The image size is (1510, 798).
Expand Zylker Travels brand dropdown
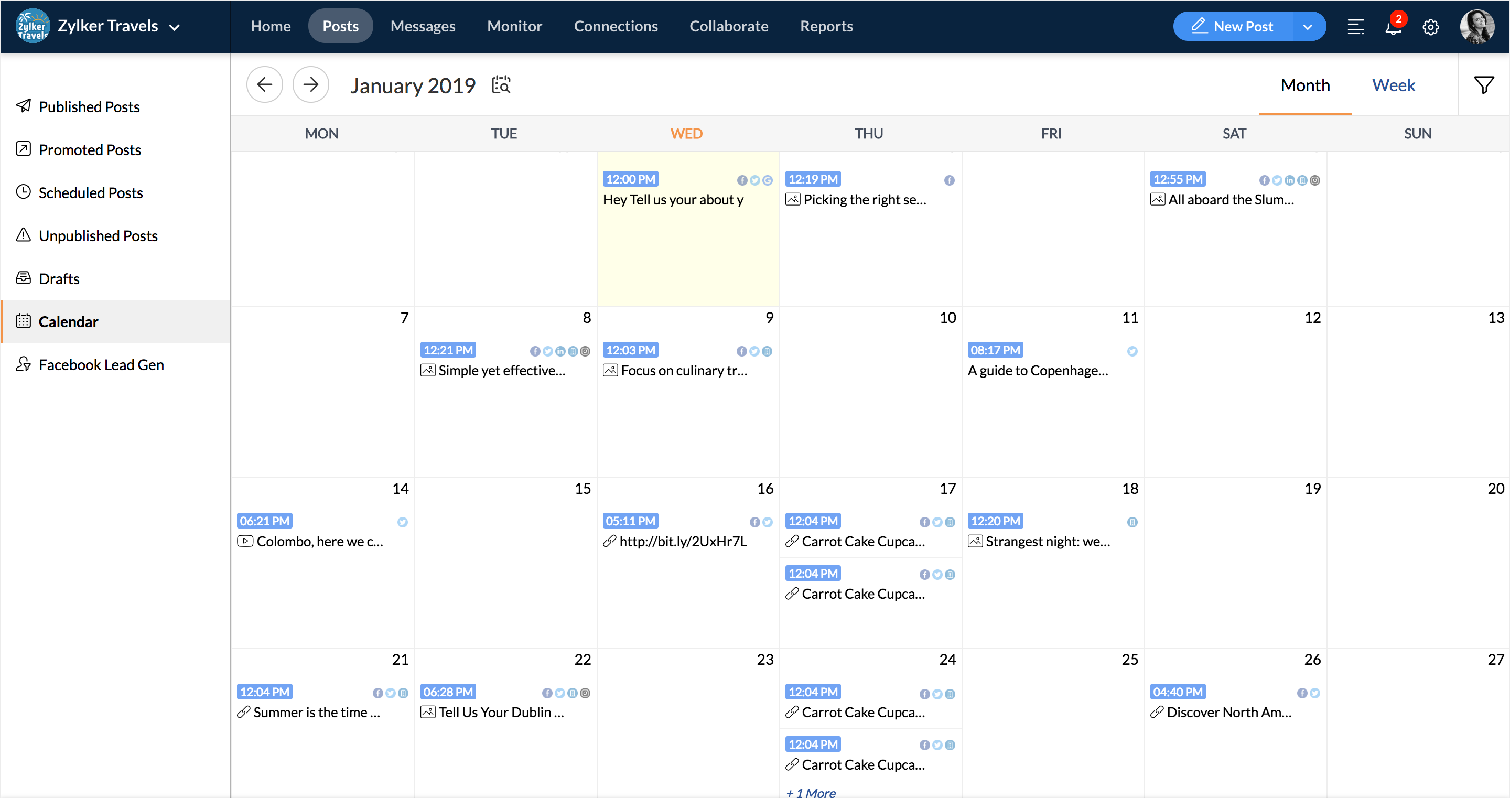tap(174, 27)
